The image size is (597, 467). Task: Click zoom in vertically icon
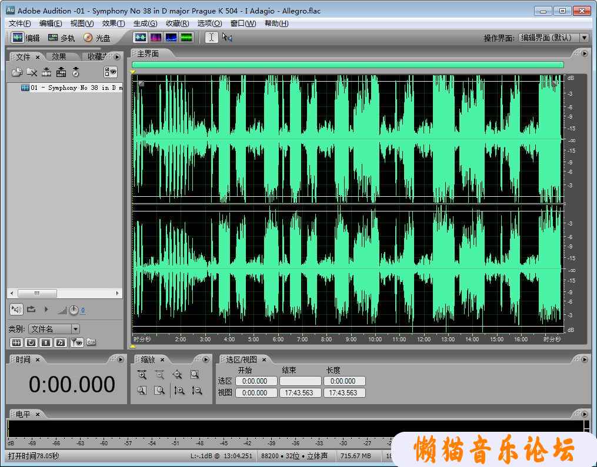point(179,391)
